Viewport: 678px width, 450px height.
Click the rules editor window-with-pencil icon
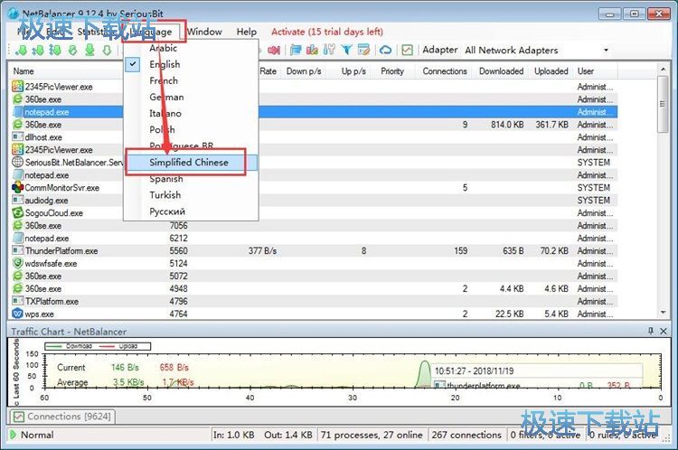point(363,50)
